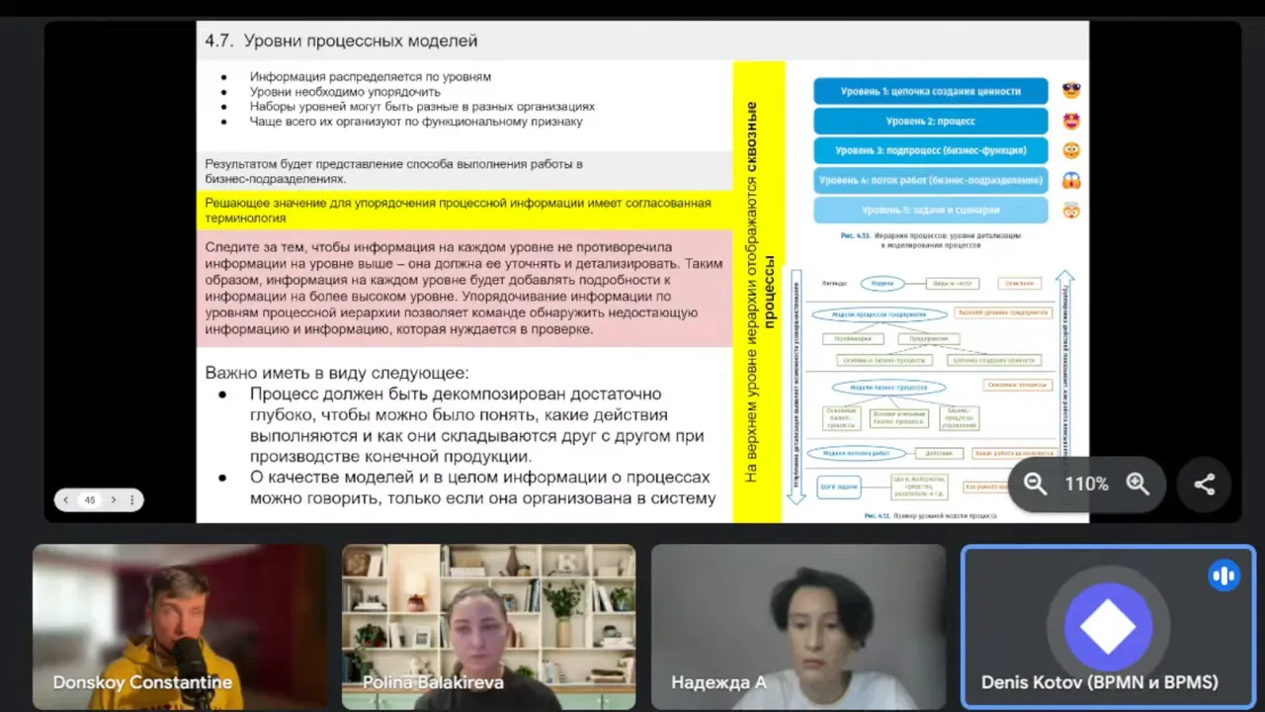Go to the next slide with the right chevron
Viewport: 1265px width, 712px height.
point(113,499)
